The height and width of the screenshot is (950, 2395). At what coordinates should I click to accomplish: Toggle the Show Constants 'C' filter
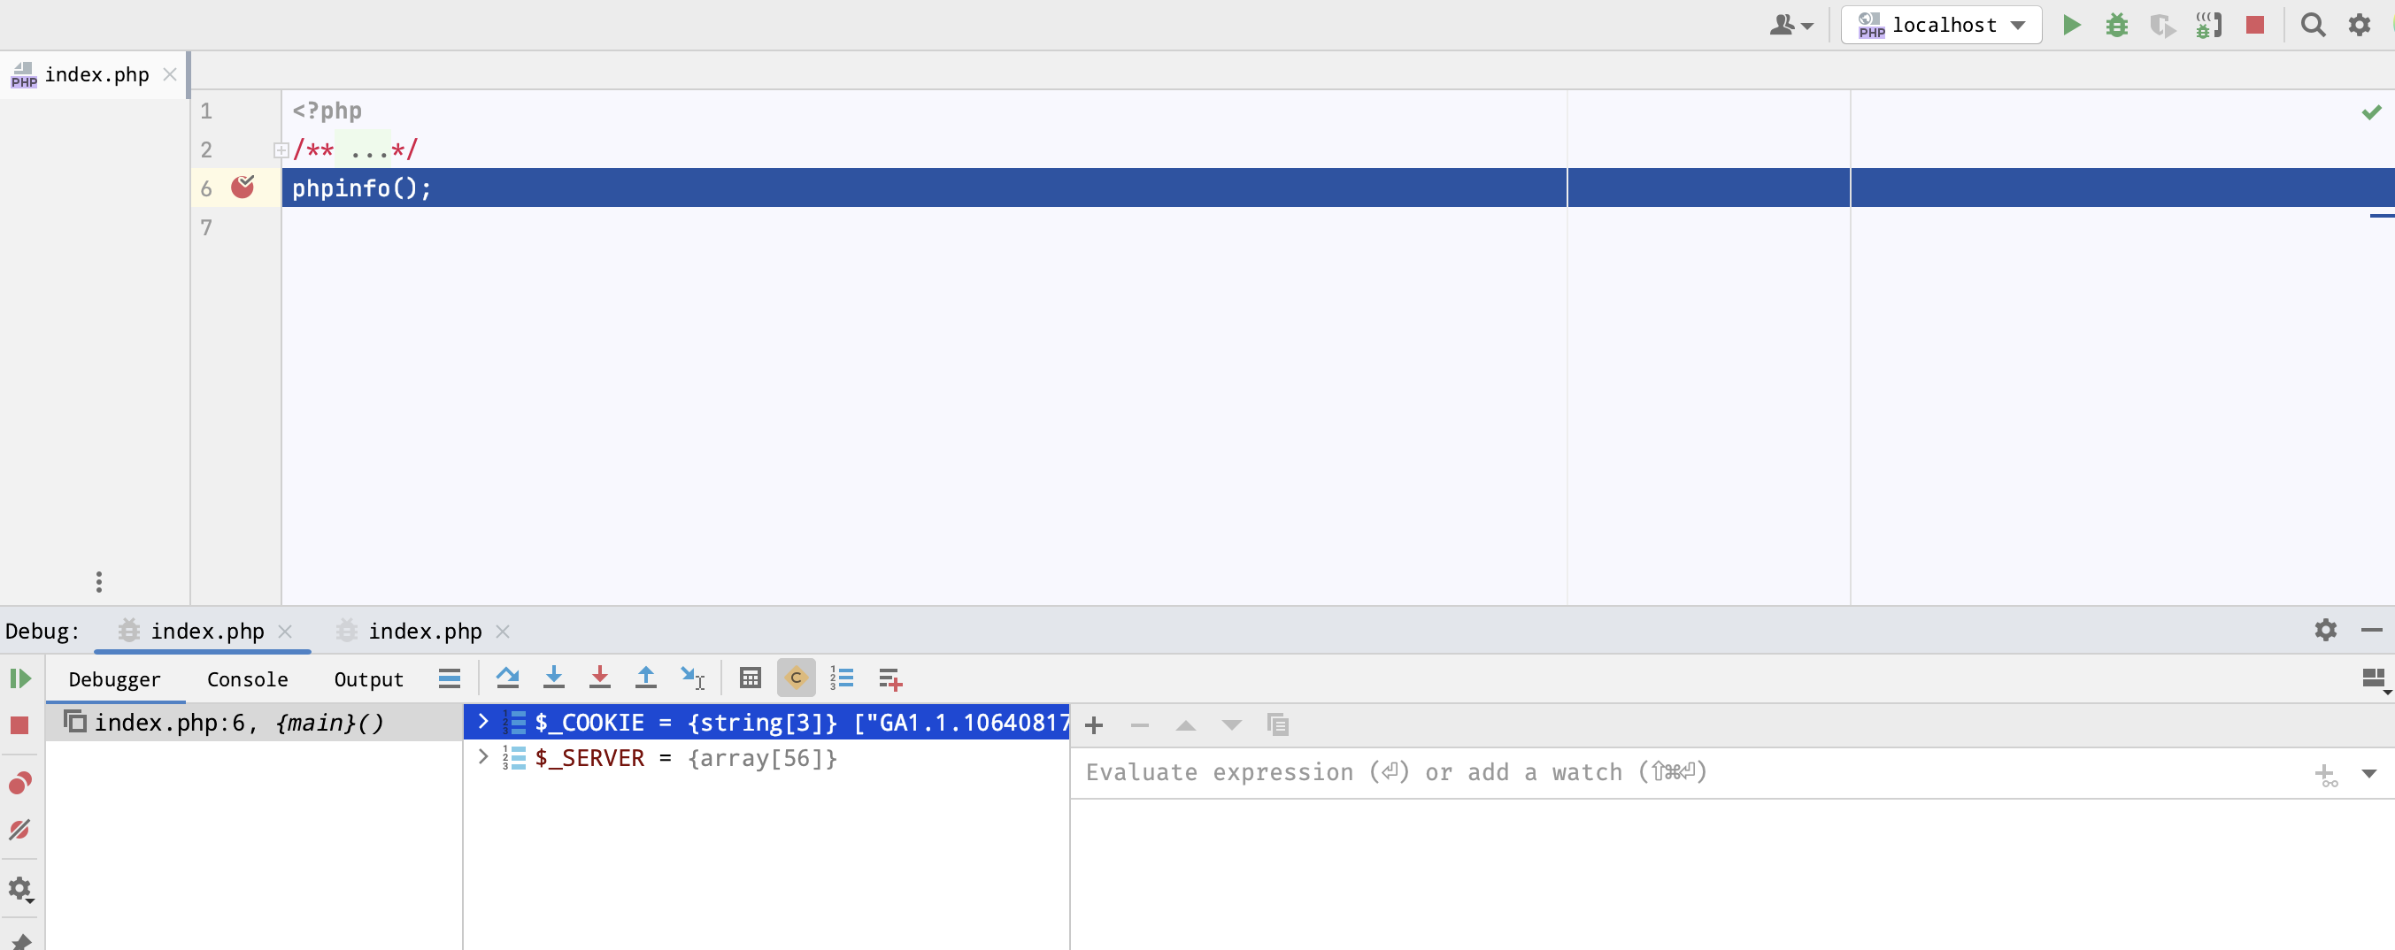point(795,678)
